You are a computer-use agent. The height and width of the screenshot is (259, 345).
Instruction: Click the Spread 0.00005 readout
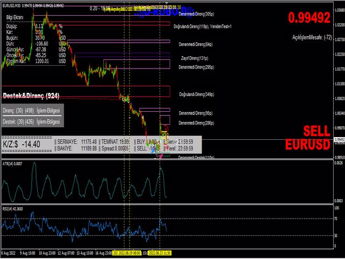tap(114, 148)
